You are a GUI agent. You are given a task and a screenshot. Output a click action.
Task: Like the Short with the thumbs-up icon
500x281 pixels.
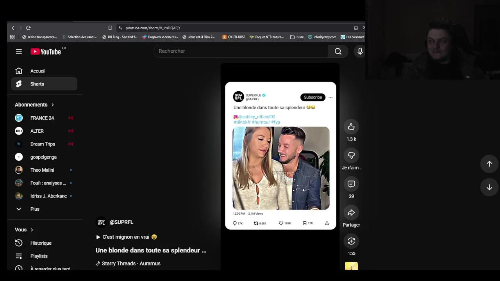click(351, 127)
